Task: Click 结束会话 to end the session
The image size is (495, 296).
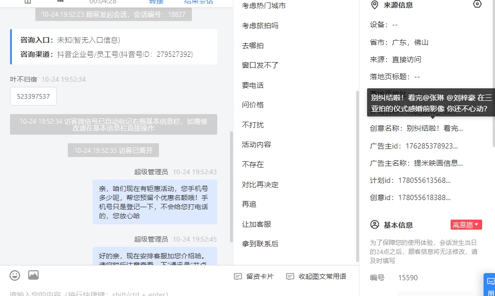Action: (x=199, y=1)
